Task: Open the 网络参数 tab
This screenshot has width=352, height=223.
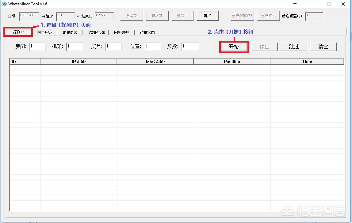Action: (x=121, y=32)
